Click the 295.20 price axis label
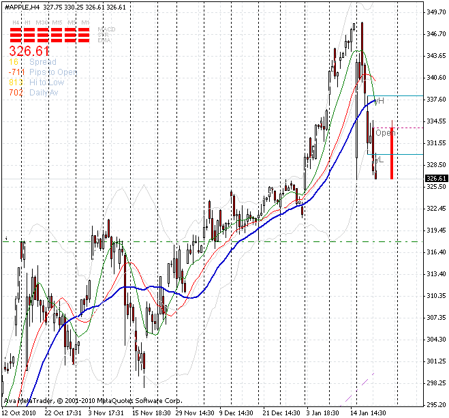Screen dimensions: 449x418 pos(436,405)
